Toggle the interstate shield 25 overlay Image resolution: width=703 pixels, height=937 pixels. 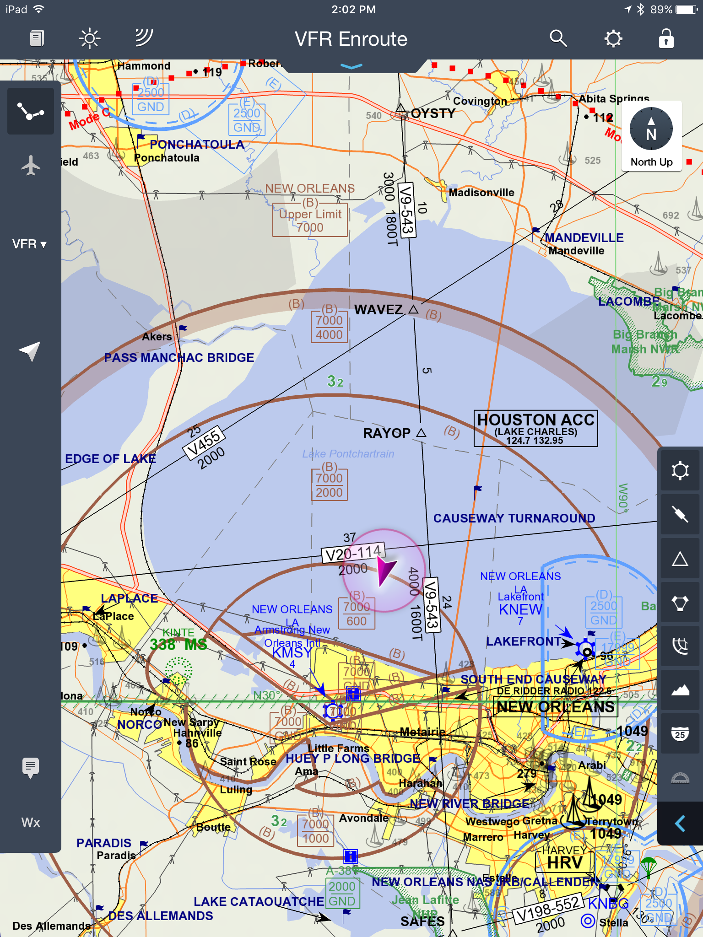[680, 733]
